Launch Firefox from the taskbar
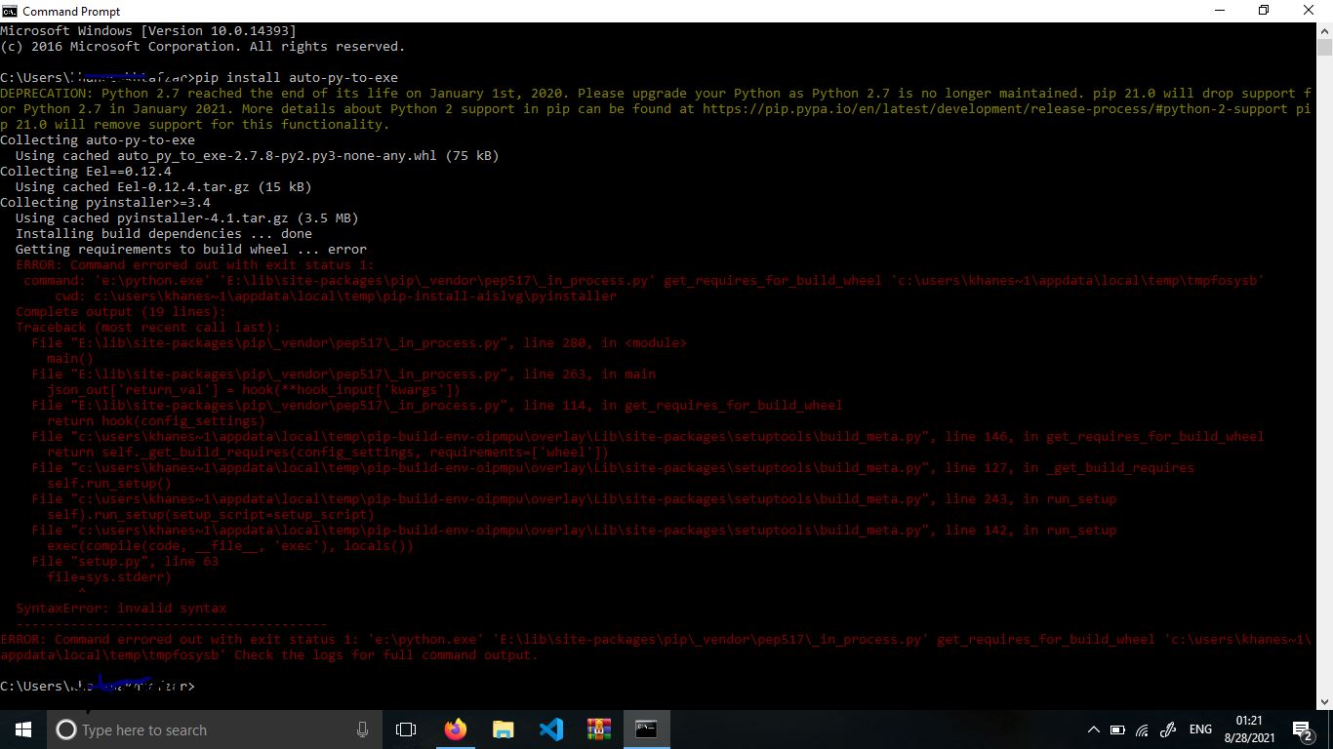Image resolution: width=1333 pixels, height=749 pixels. click(x=455, y=729)
